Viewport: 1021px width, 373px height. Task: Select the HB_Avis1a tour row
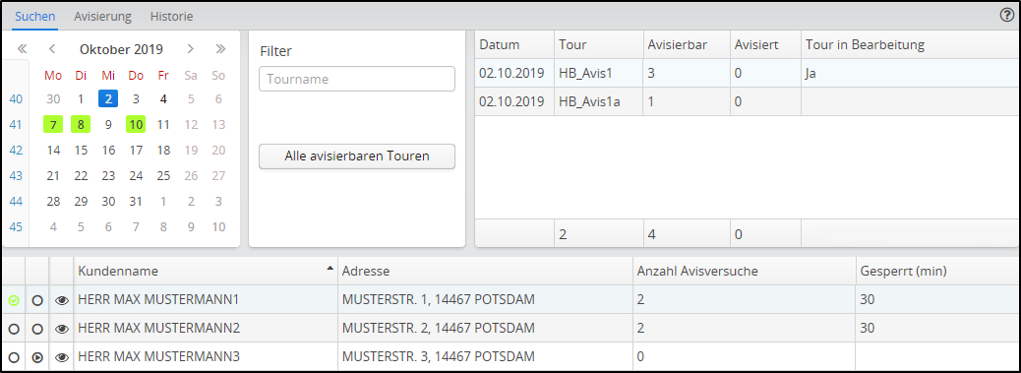click(748, 101)
